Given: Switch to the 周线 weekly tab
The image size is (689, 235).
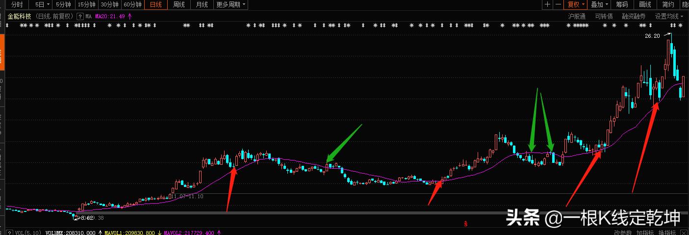Looking at the screenshot, I should tap(179, 4).
